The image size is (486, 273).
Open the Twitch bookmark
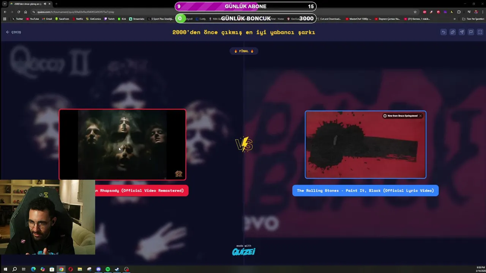[109, 19]
